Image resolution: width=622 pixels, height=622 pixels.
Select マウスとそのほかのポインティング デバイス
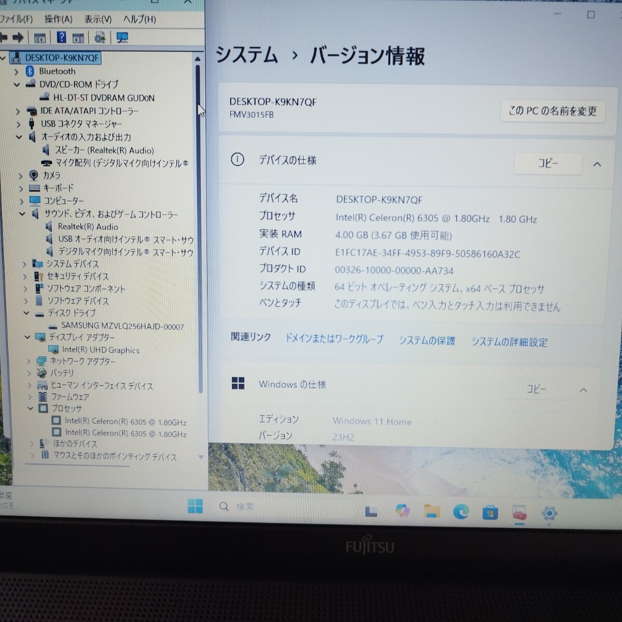(x=115, y=456)
